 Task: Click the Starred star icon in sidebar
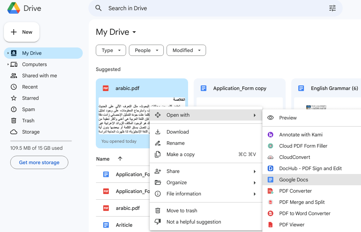14,98
